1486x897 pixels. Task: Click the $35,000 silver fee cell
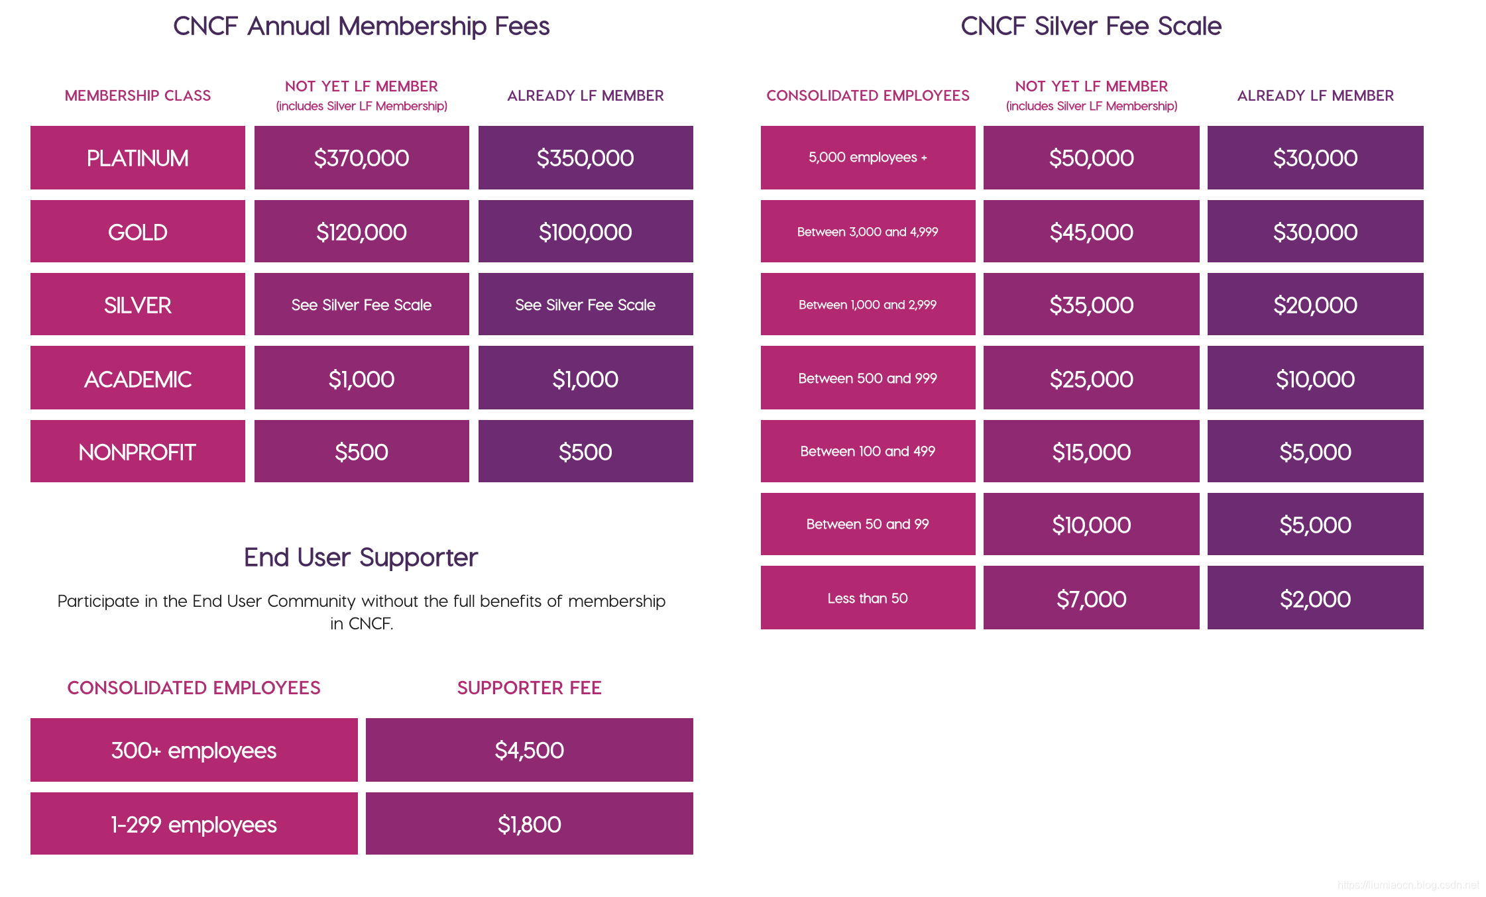click(x=1091, y=304)
